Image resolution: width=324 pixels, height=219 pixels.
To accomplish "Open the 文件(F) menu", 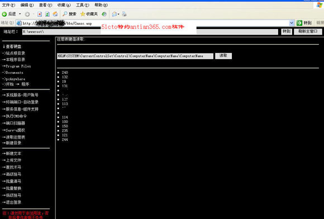I will [x=8, y=5].
